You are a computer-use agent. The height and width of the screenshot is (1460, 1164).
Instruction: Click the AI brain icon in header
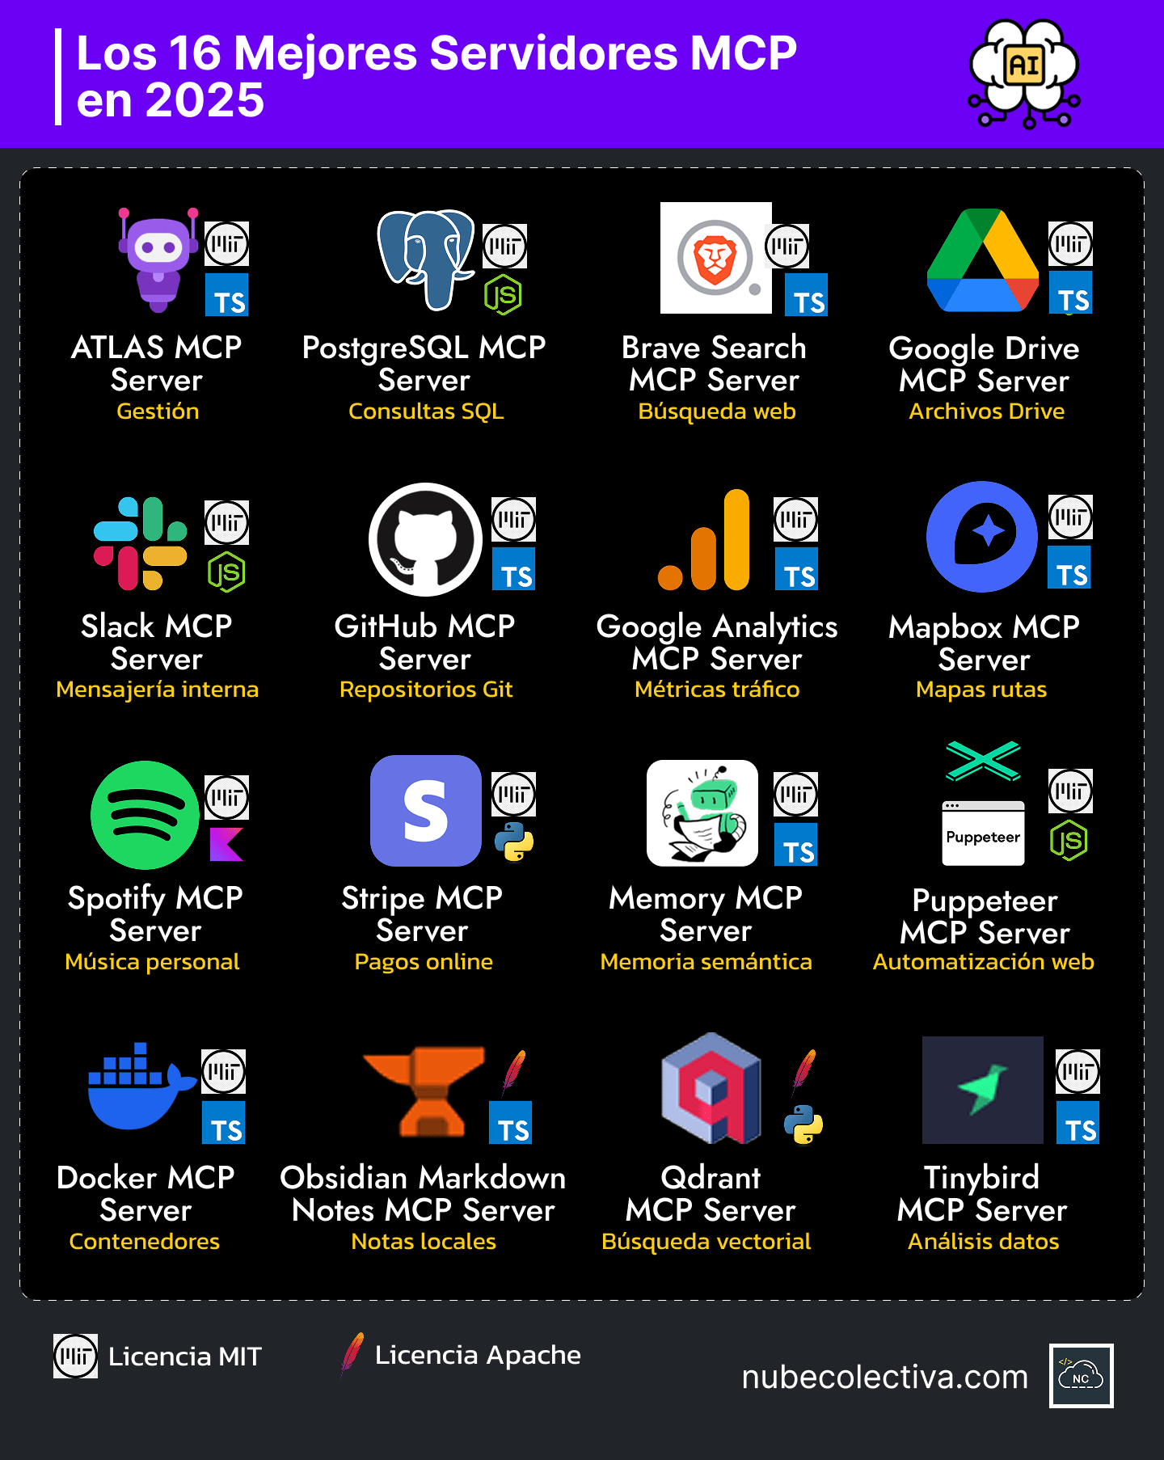[x=1024, y=74]
